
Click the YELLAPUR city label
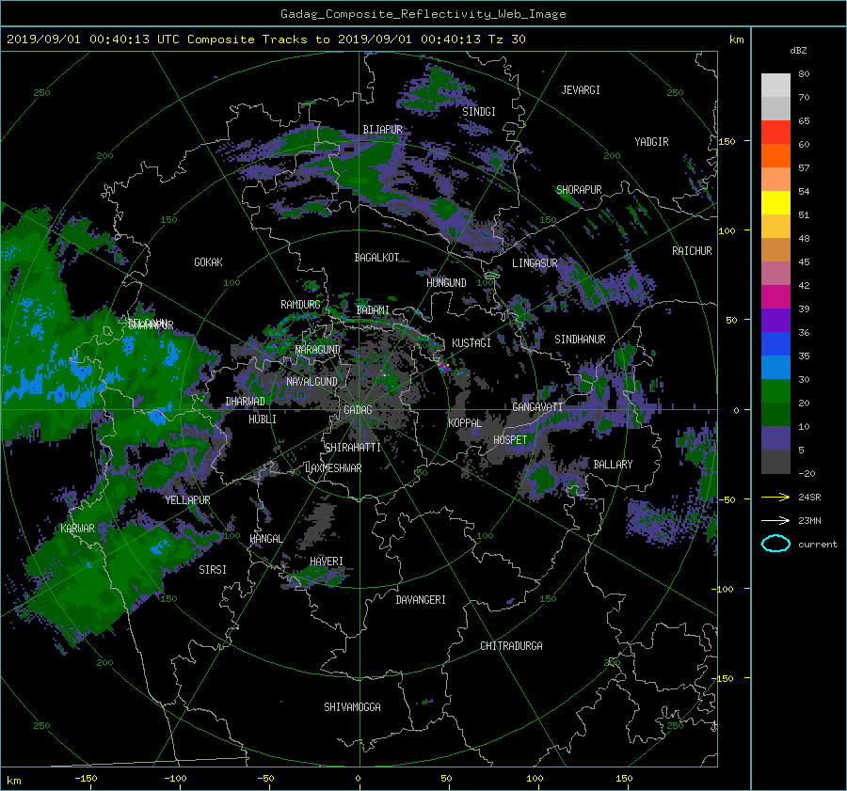187,500
